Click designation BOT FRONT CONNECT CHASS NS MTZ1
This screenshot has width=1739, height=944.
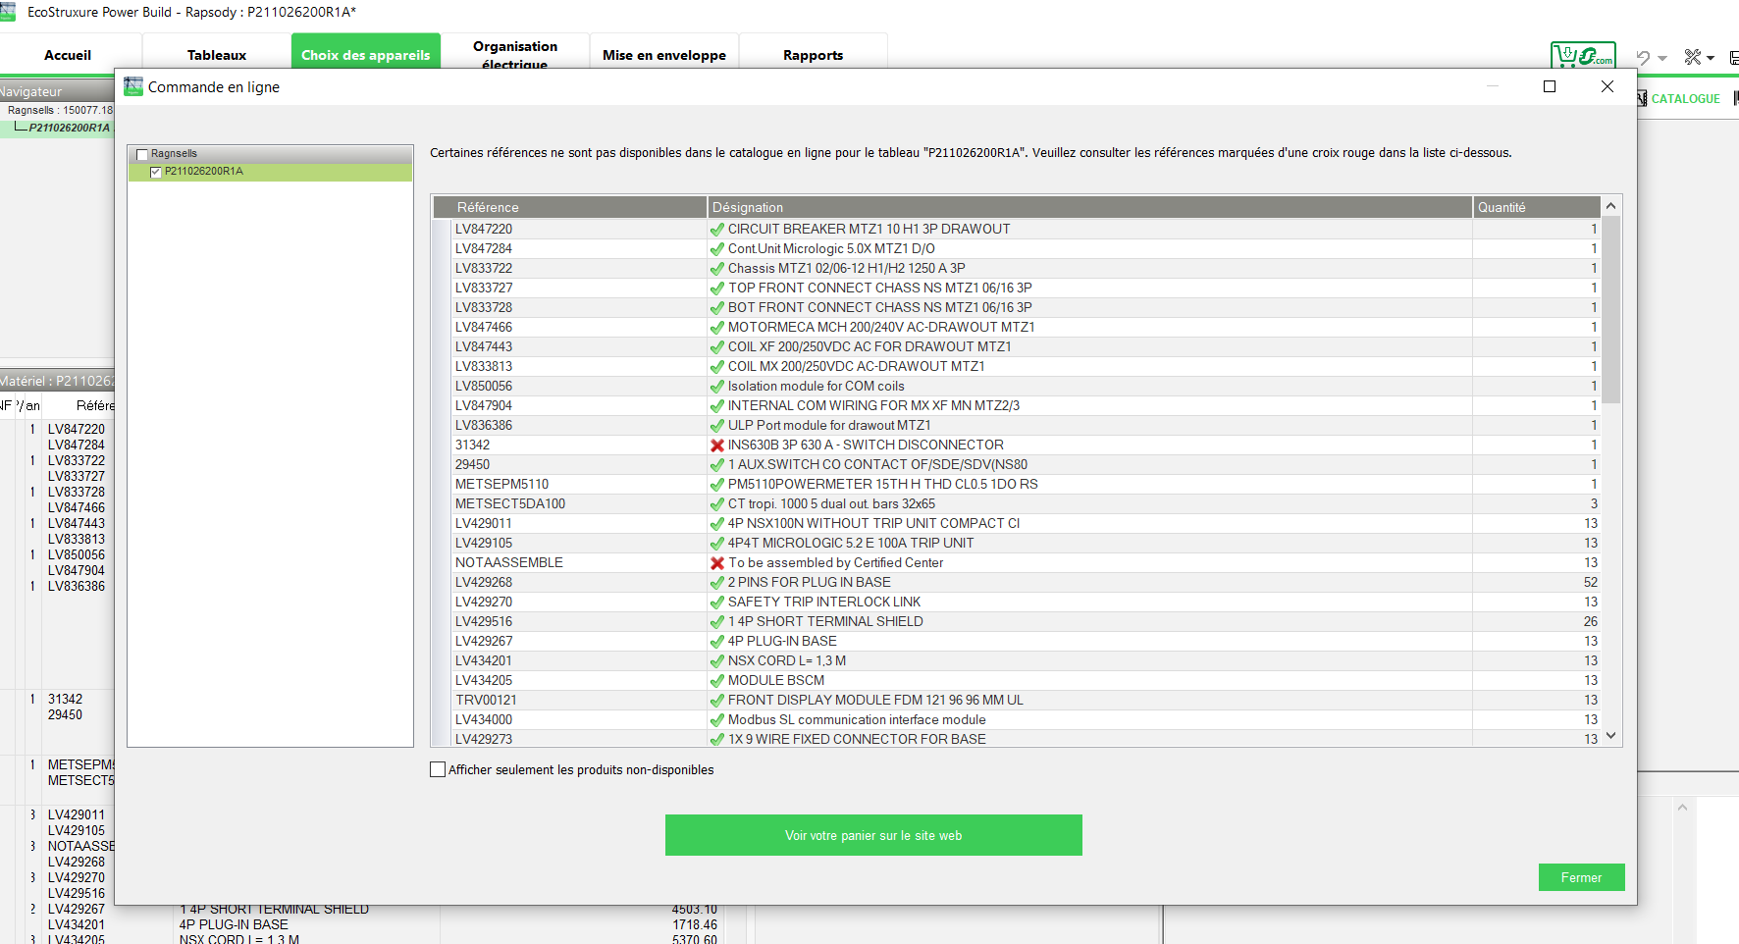click(x=880, y=307)
